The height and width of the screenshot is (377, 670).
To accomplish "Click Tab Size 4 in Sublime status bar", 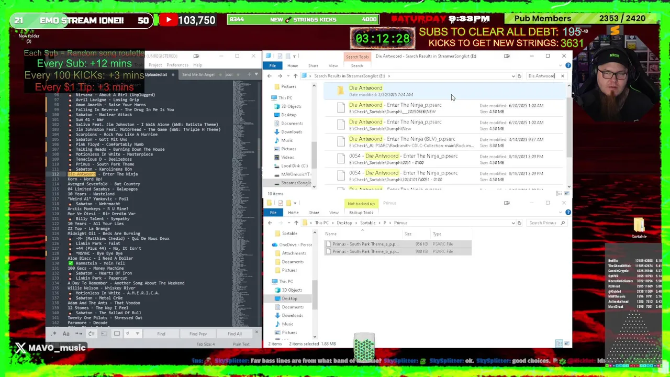I will pyautogui.click(x=206, y=344).
